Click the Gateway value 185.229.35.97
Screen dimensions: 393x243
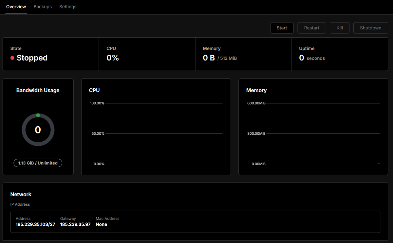tap(75, 224)
